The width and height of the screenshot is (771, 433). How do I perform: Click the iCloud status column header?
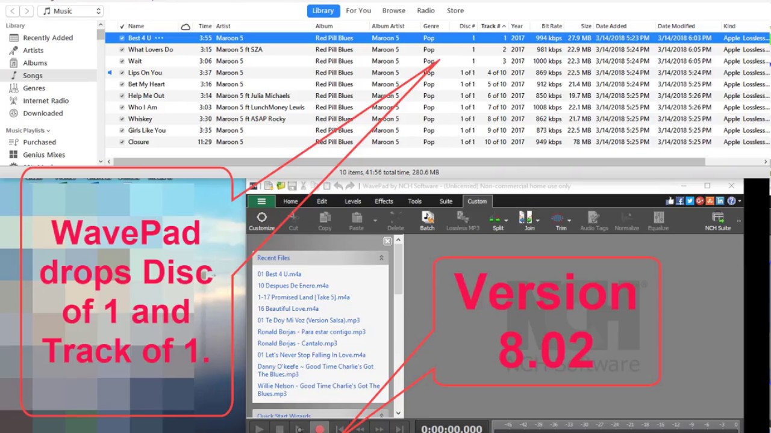tap(186, 26)
